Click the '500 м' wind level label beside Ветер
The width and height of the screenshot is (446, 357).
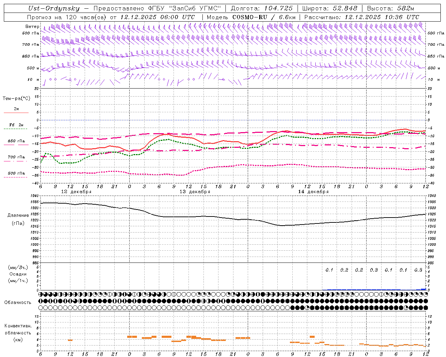click(33, 68)
